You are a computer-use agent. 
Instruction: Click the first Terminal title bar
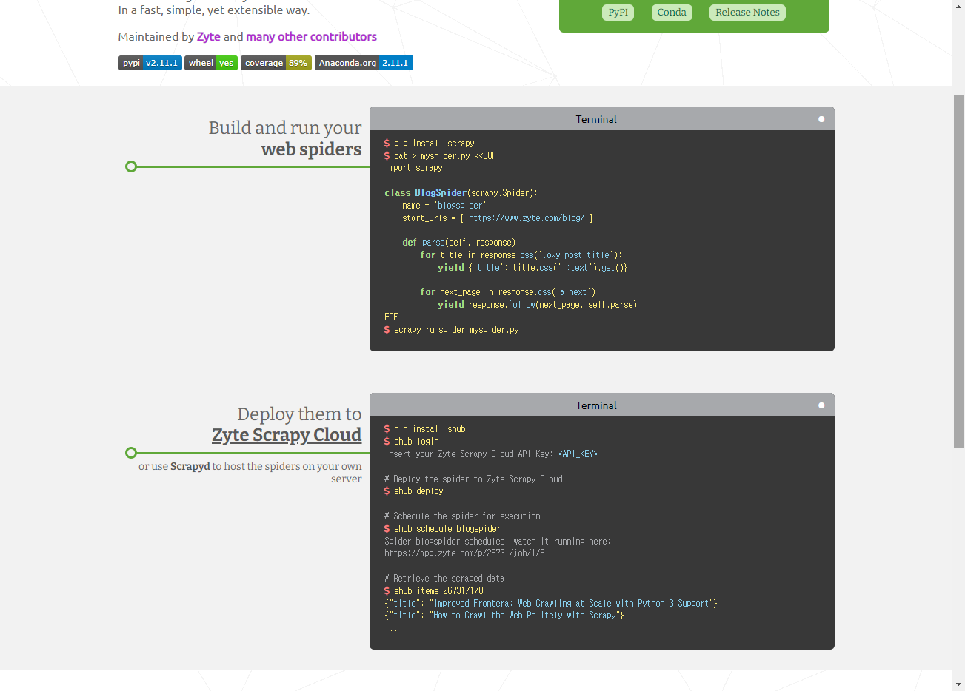tap(595, 119)
